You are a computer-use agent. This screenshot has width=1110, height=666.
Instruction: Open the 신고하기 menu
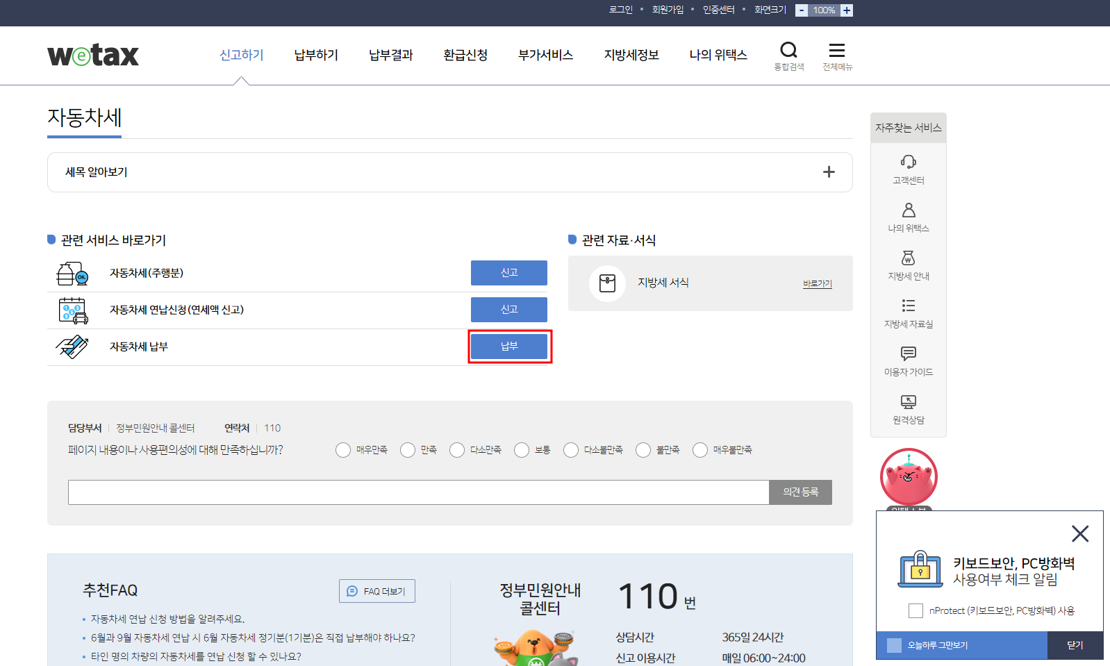(242, 55)
